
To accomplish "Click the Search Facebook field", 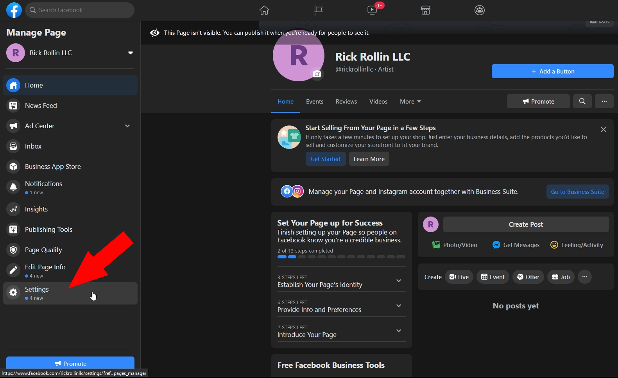I will tap(80, 10).
